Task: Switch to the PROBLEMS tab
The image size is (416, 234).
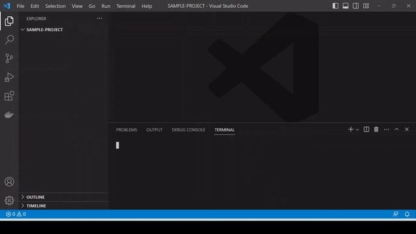Action: coord(127,130)
